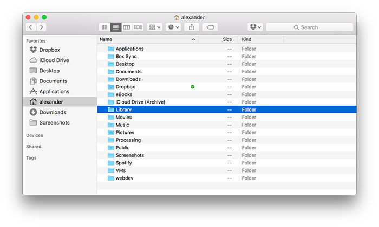Viewport: 379px width, 227px height.
Task: Select the Spotify folder
Action: click(x=227, y=163)
